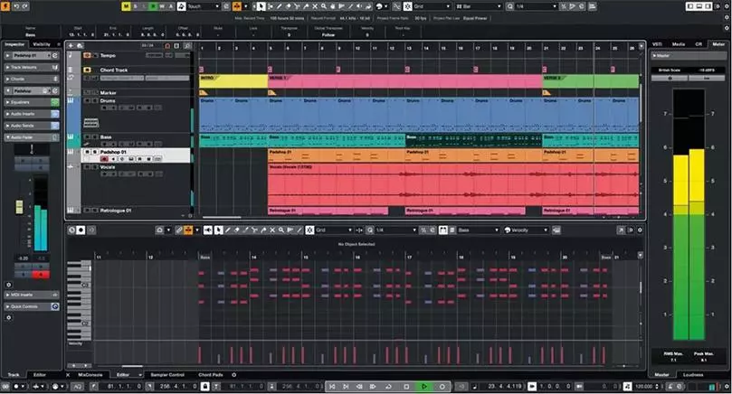Select the Drums track name
Image resolution: width=732 pixels, height=394 pixels.
108,100
